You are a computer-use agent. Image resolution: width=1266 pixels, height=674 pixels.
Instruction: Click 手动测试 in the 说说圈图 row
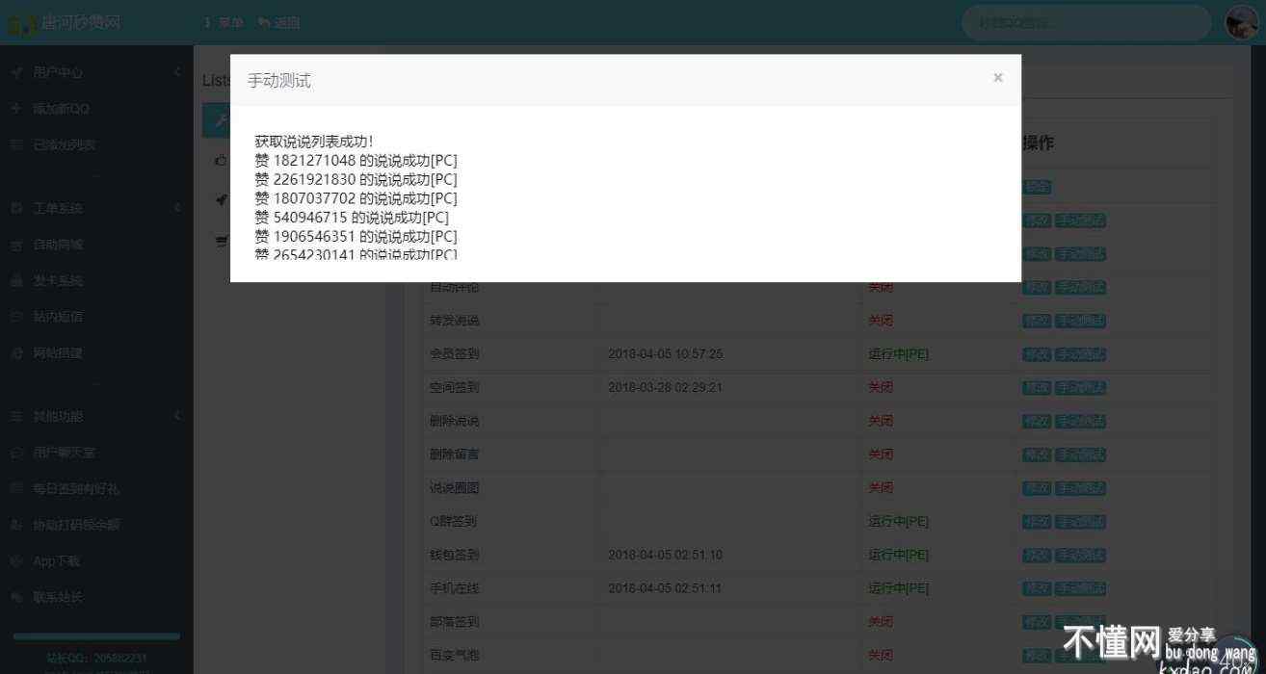[x=1080, y=488]
